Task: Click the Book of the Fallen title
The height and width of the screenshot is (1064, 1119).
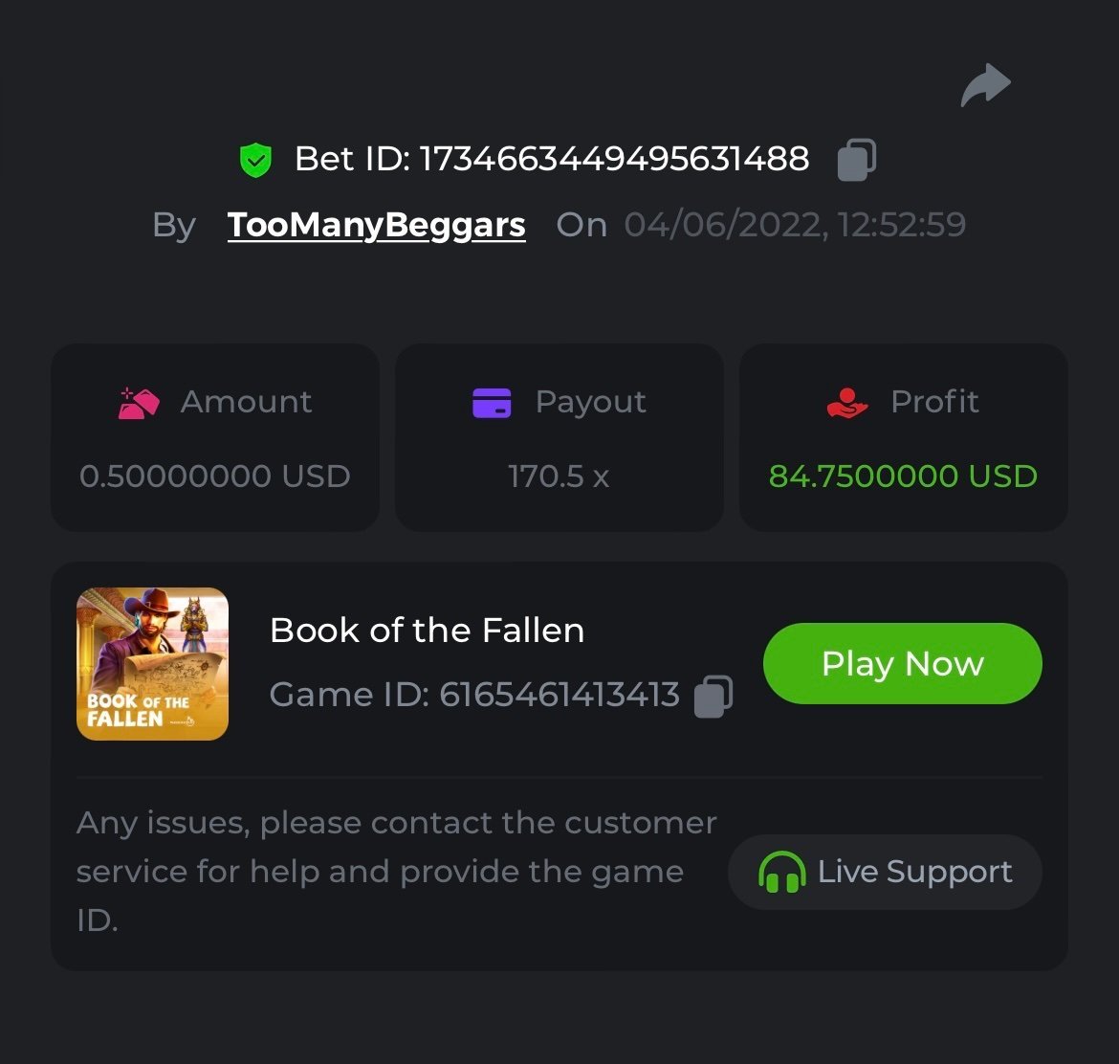Action: [x=427, y=631]
